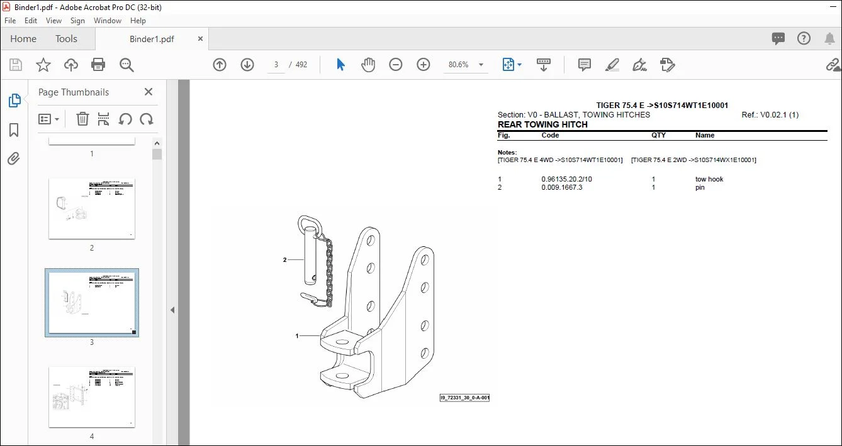Image resolution: width=842 pixels, height=446 pixels.
Task: Rotate pages clockwise in the thumbnails toolbar
Action: (x=147, y=119)
